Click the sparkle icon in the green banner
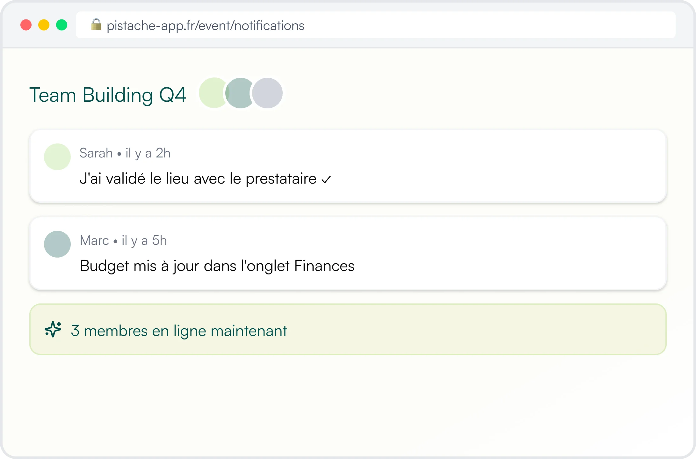696x459 pixels. click(x=53, y=330)
